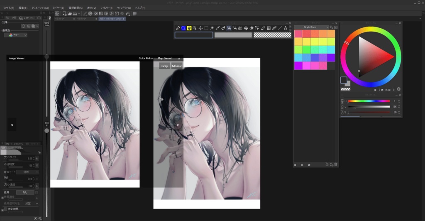This screenshot has width=425, height=221.
Task: Click the lock icon on brush preview
Action: (x=39, y=152)
